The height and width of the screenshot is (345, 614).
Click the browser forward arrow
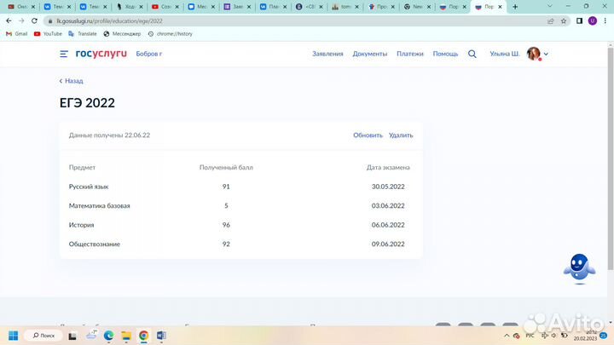pos(21,20)
